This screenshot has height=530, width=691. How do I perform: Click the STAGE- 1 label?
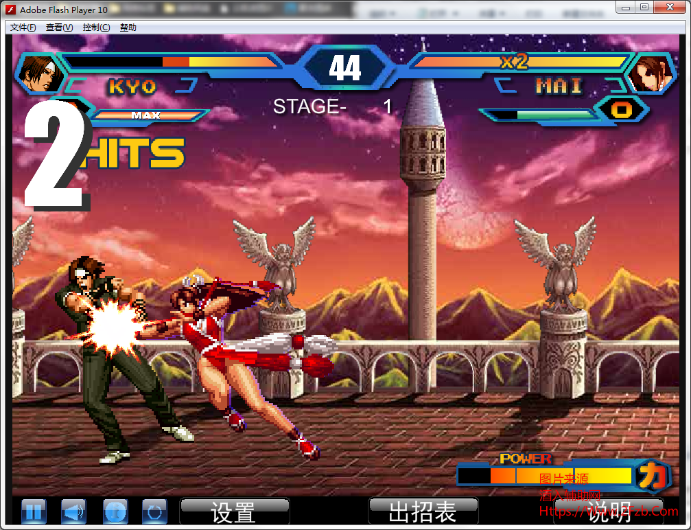click(332, 106)
